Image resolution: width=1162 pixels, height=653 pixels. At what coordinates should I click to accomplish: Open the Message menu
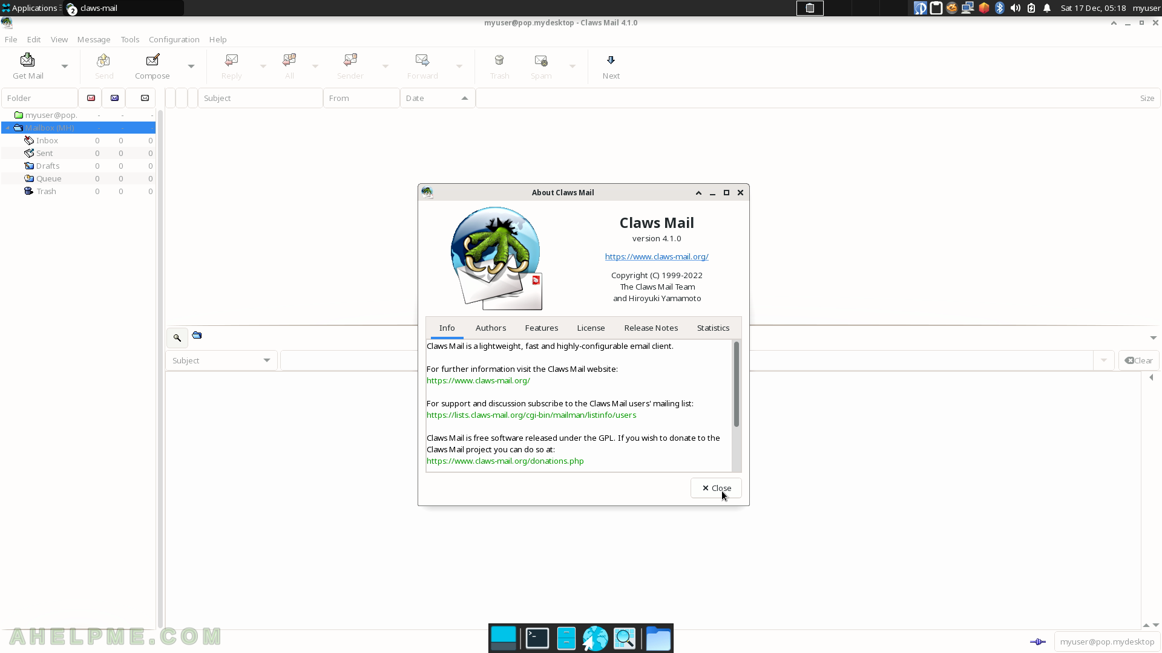[x=94, y=39]
